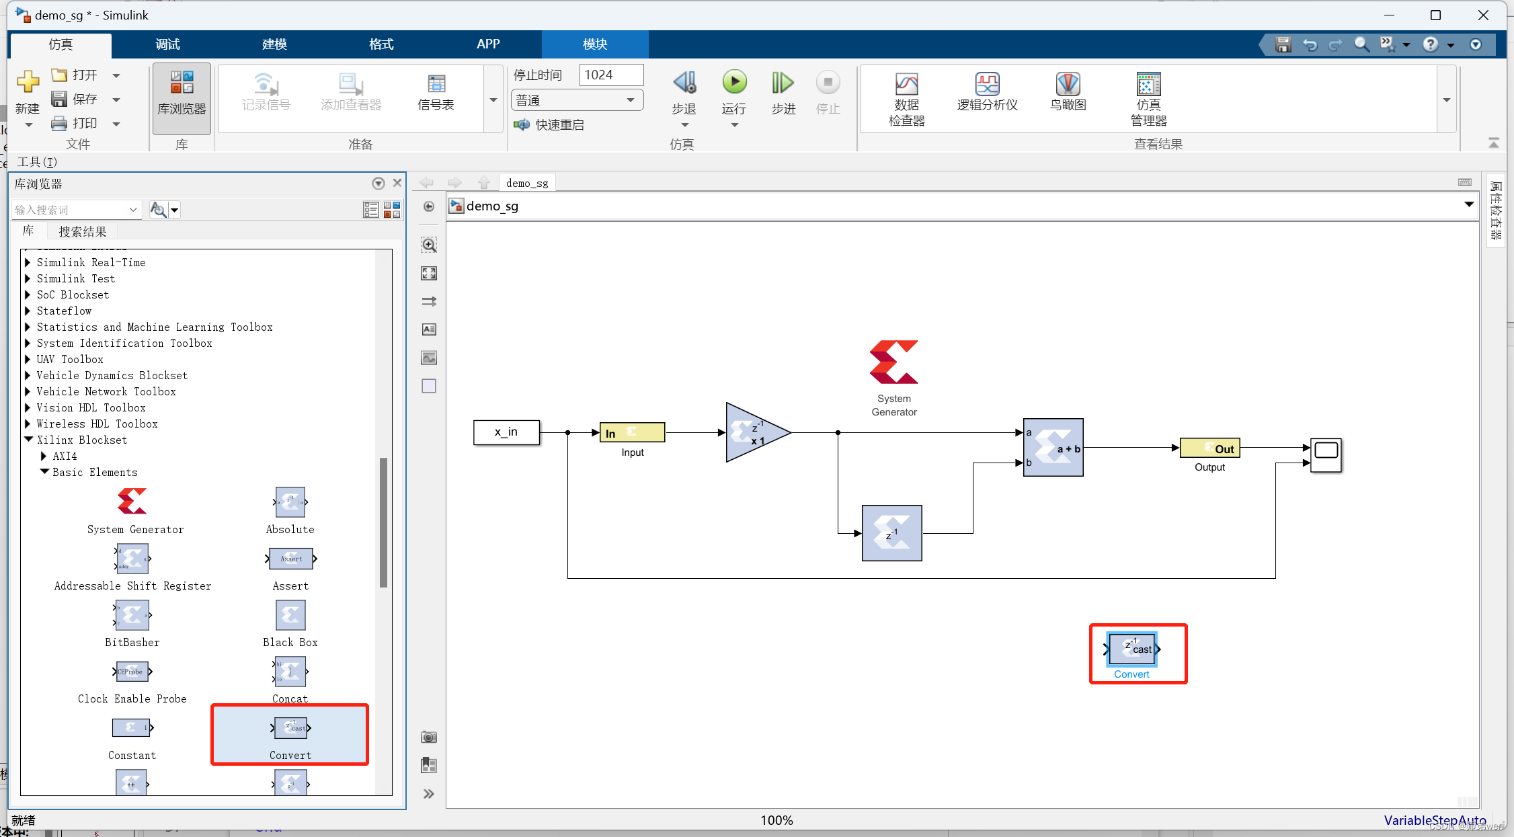Viewport: 1514px width, 837px height.
Task: Click the Print (打印) icon
Action: 60,123
